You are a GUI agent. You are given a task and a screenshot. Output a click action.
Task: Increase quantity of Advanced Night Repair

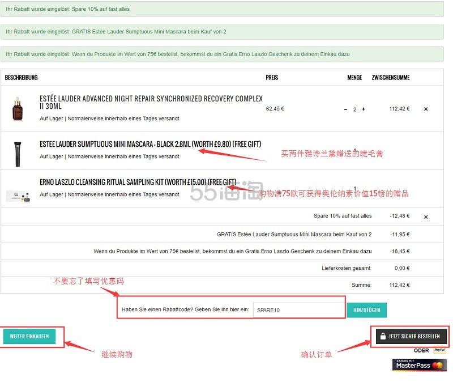click(364, 109)
